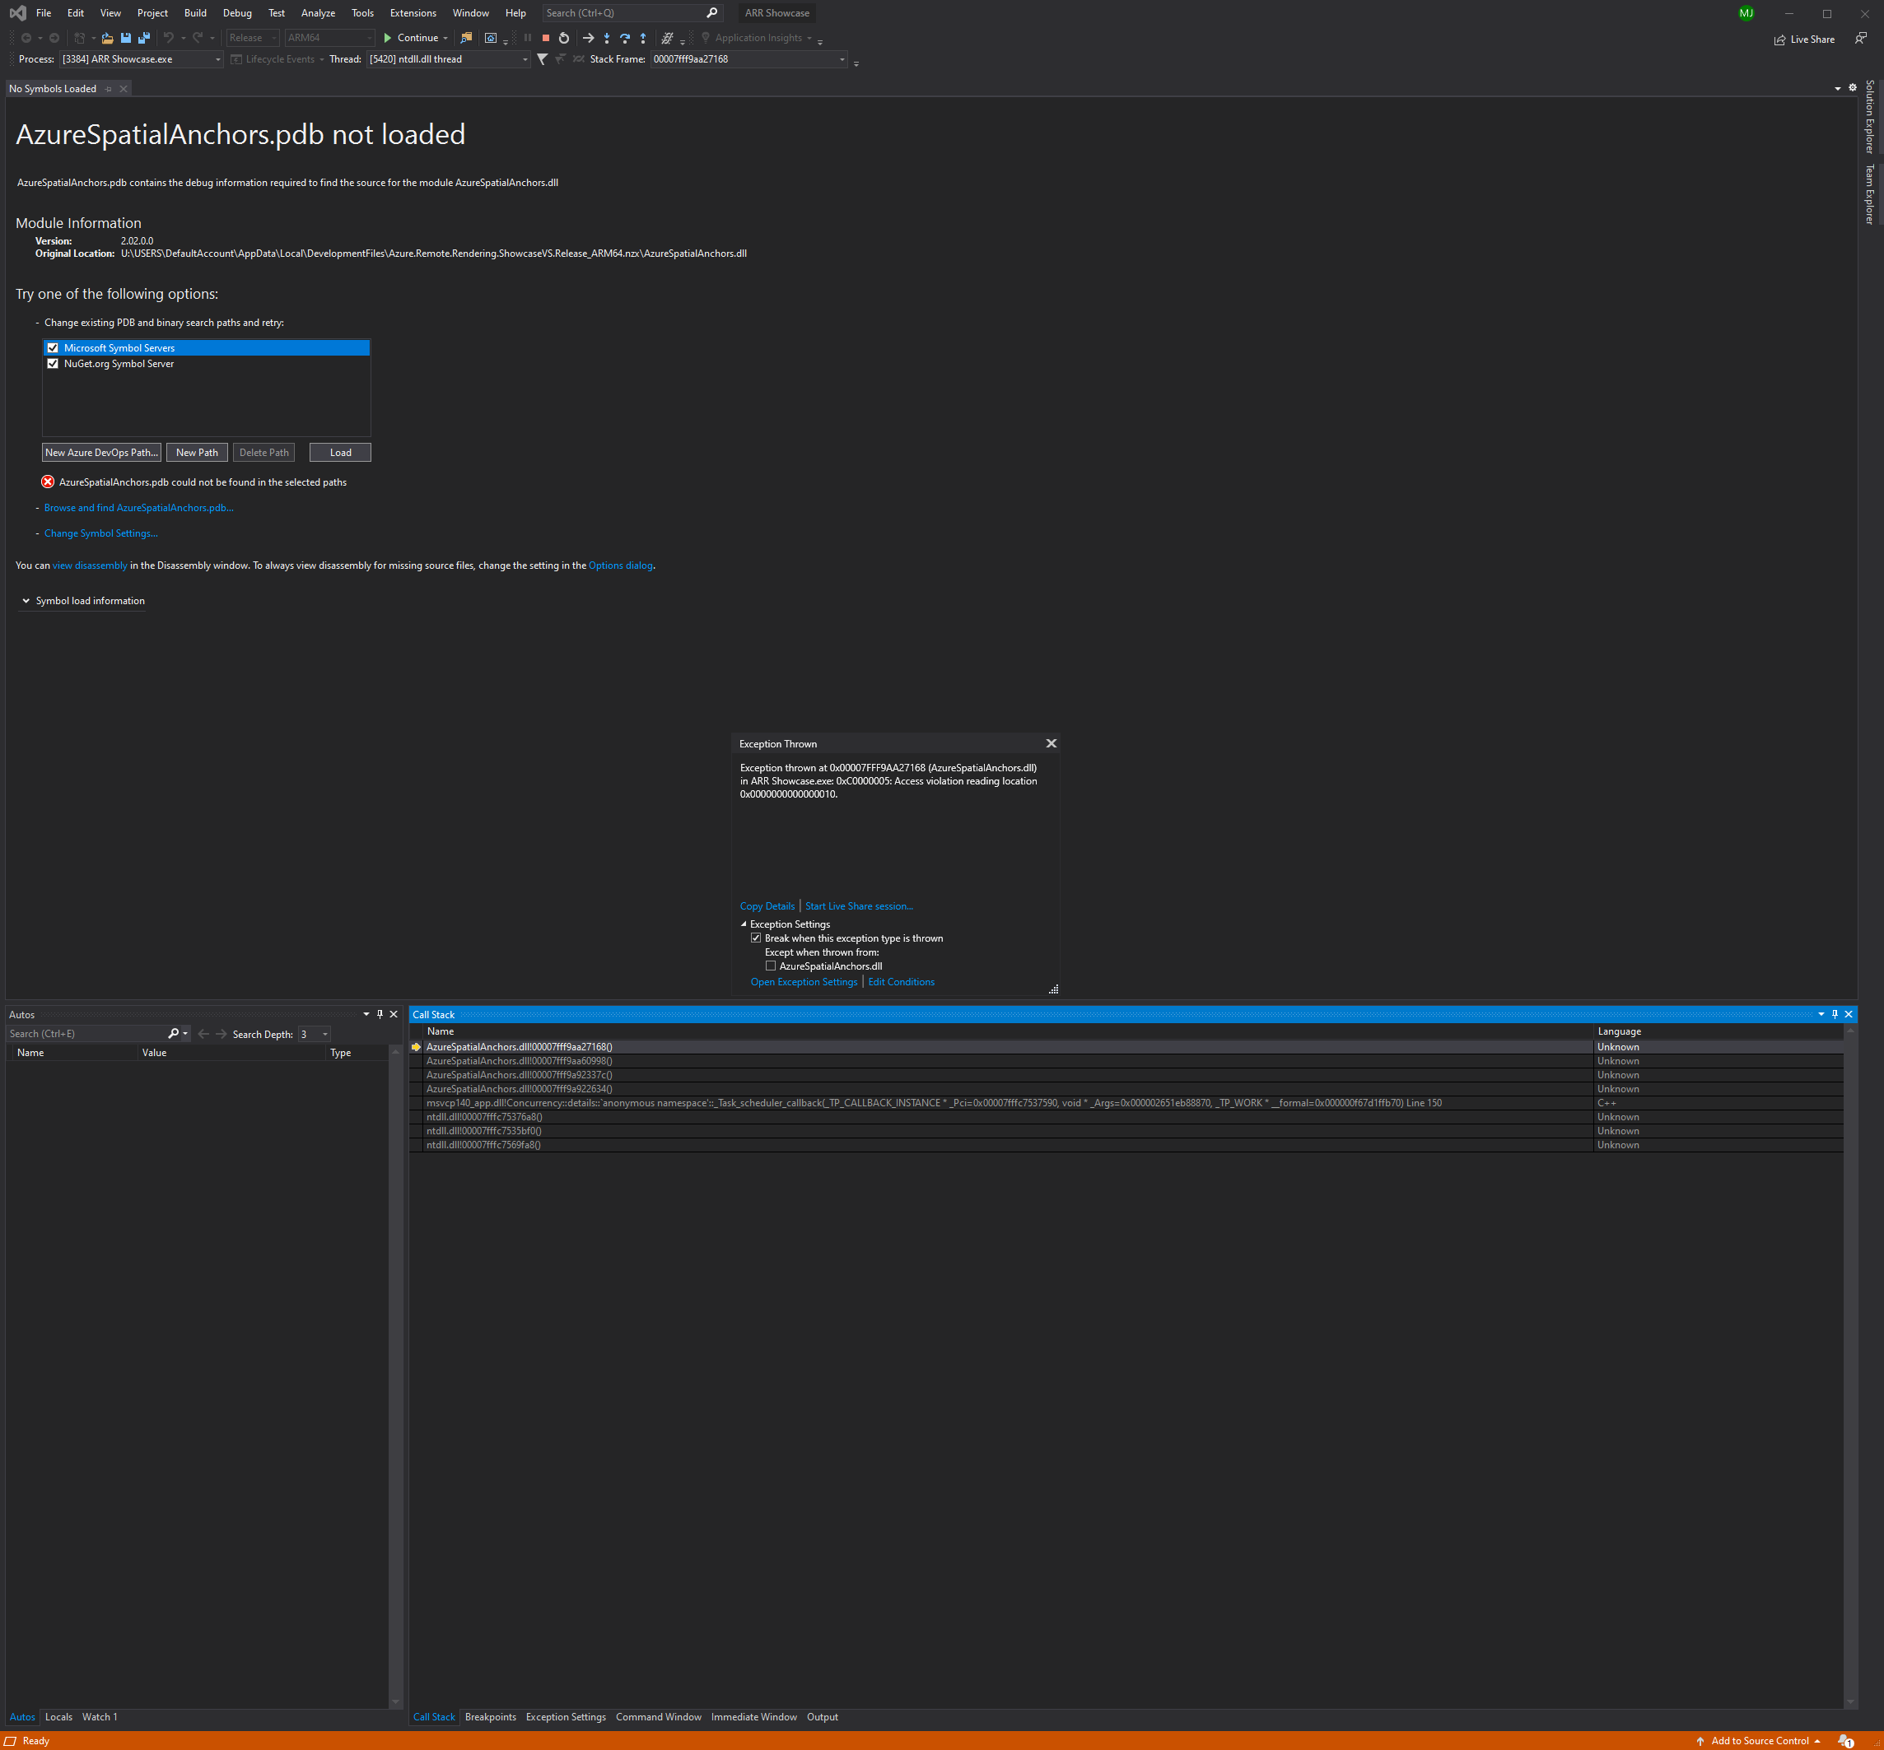Click the Show Next Statement arrow icon
Viewport: 1884px width, 1750px height.
pyautogui.click(x=588, y=38)
